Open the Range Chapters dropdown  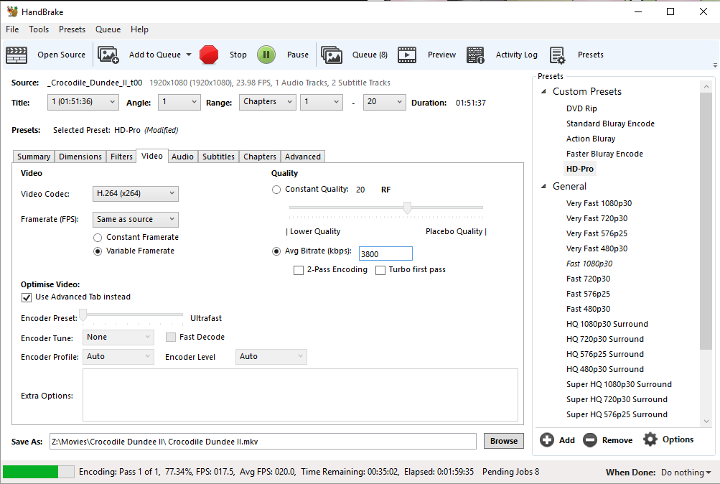click(268, 102)
